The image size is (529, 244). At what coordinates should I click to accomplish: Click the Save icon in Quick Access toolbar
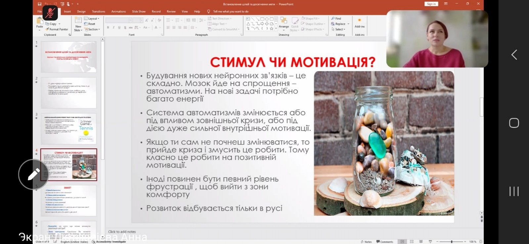[x=40, y=4]
